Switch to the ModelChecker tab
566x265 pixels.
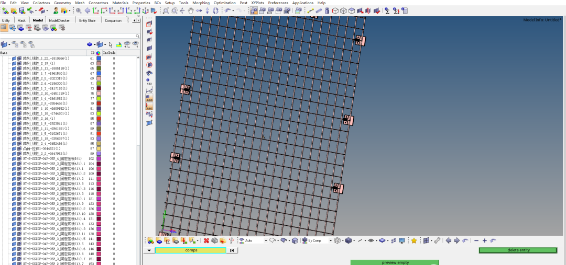tap(59, 20)
